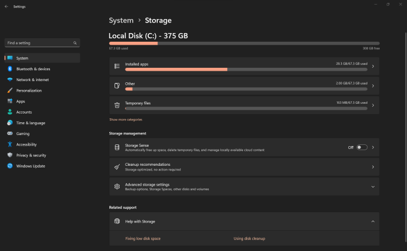Click the Show more categories link

point(126,119)
